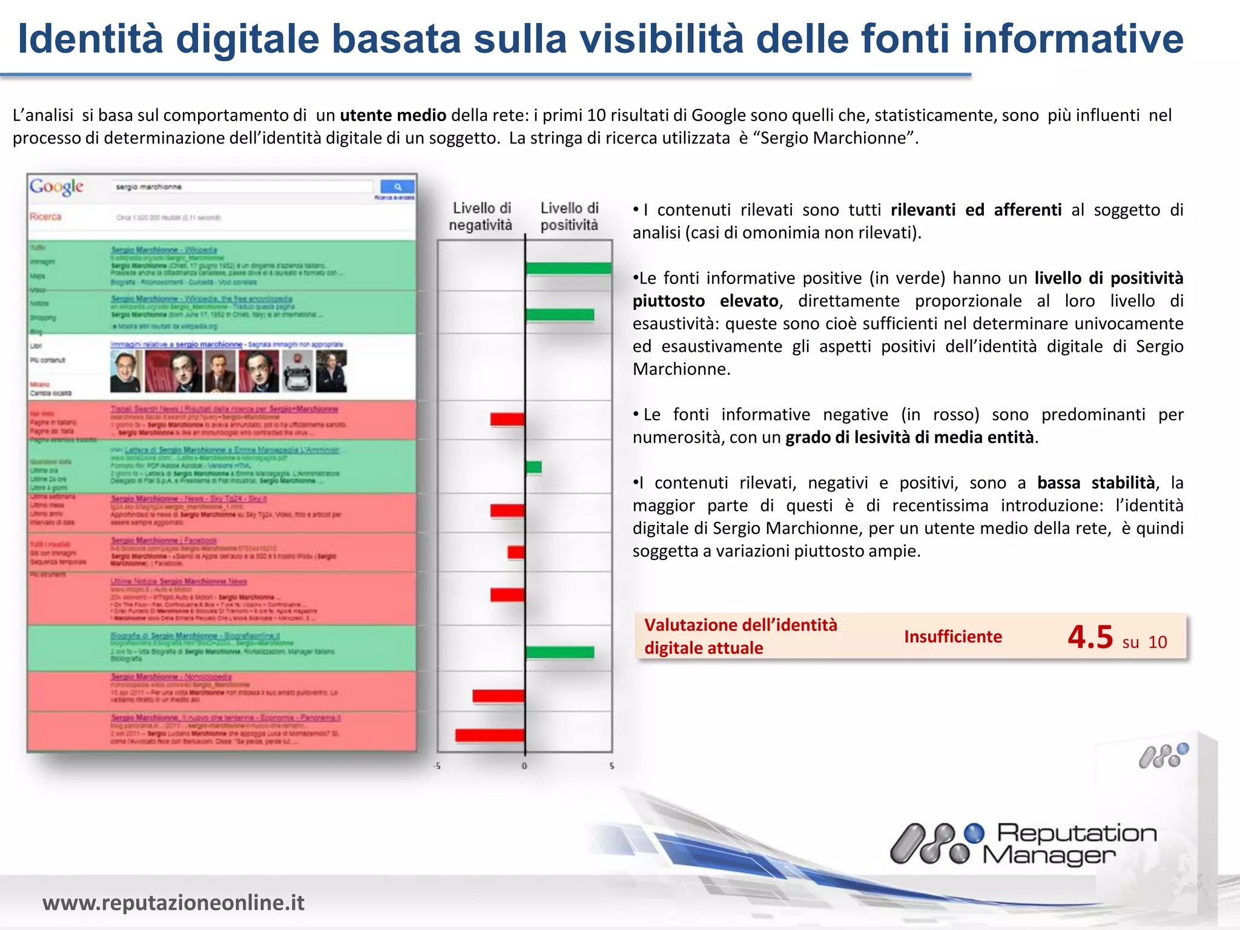Viewport: 1240px width, 930px height.
Task: Select third image thumbnail of man in suit
Action: pos(220,371)
